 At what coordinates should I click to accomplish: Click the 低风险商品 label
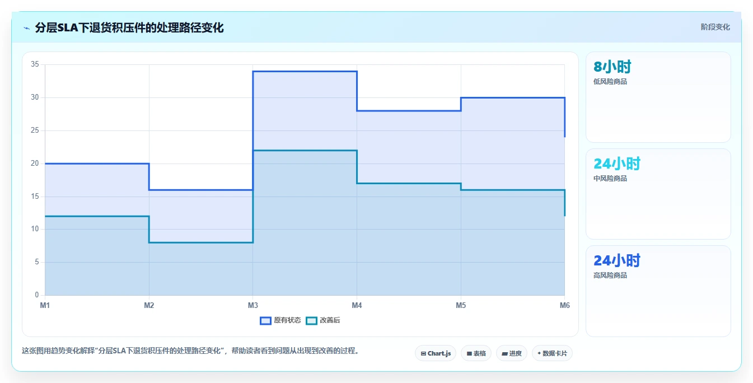[610, 82]
